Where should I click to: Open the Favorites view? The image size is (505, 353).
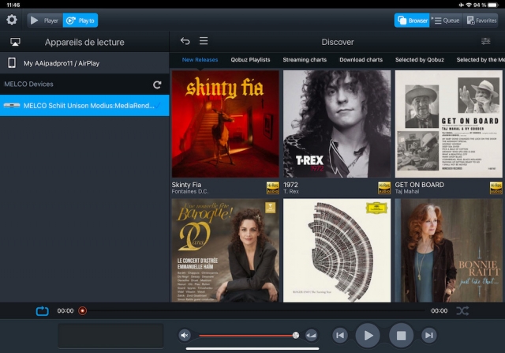click(481, 21)
